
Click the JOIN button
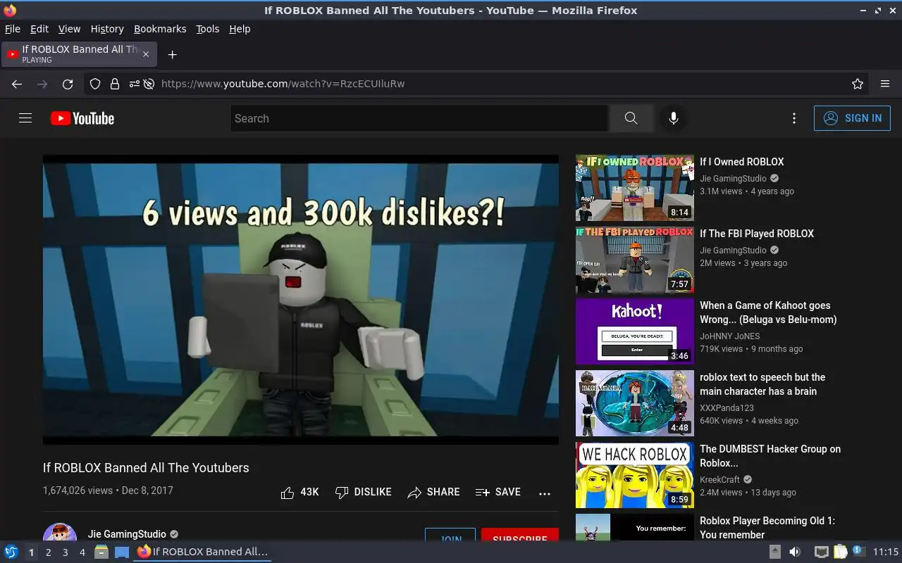450,535
